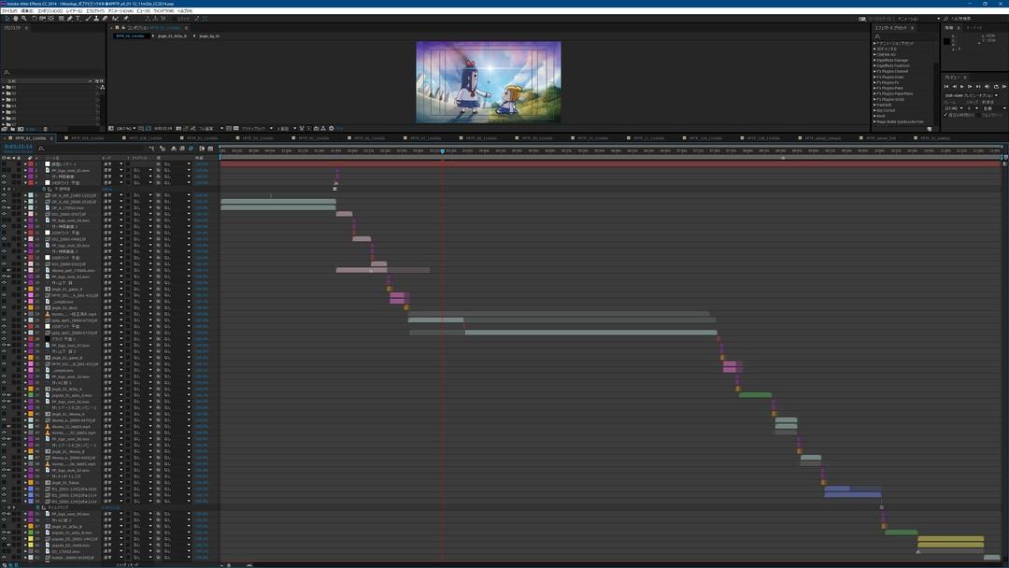Image resolution: width=1009 pixels, height=568 pixels.
Task: Toggle the transparency grid in the viewer
Action: coord(235,129)
